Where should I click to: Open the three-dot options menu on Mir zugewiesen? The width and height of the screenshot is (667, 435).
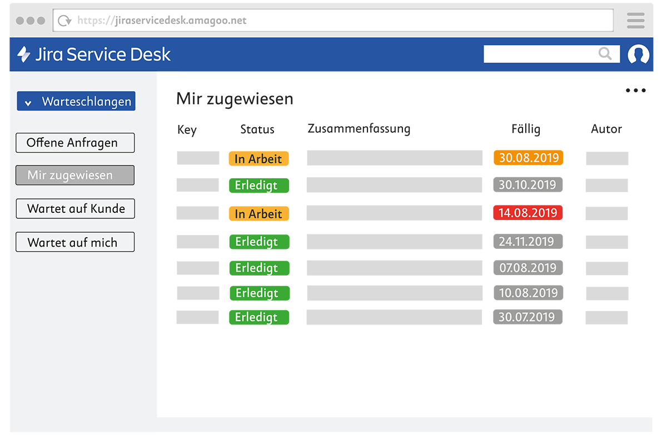click(635, 90)
